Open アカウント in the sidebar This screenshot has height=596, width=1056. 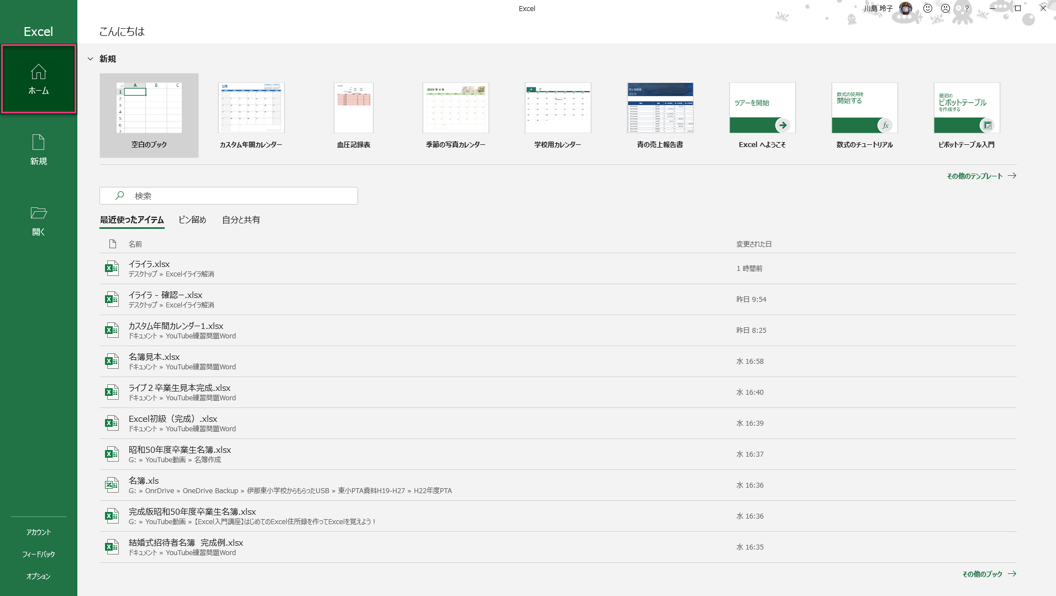coord(39,532)
